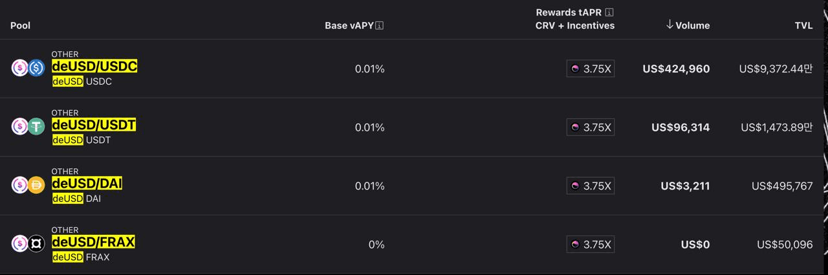Click the FRAX coin icon
Viewport: 828px width, 275px height.
[36, 243]
